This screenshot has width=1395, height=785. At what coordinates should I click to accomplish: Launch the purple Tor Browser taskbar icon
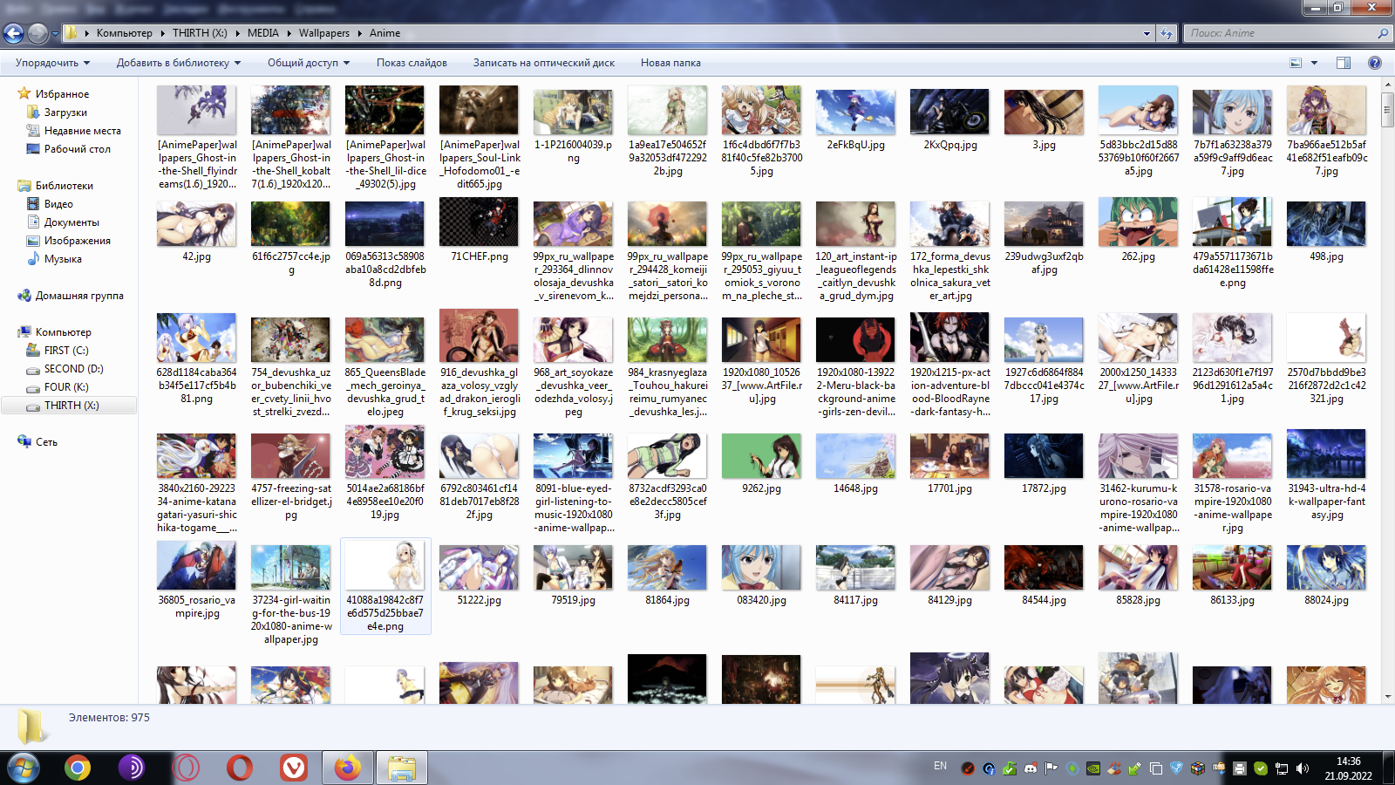[x=131, y=768]
